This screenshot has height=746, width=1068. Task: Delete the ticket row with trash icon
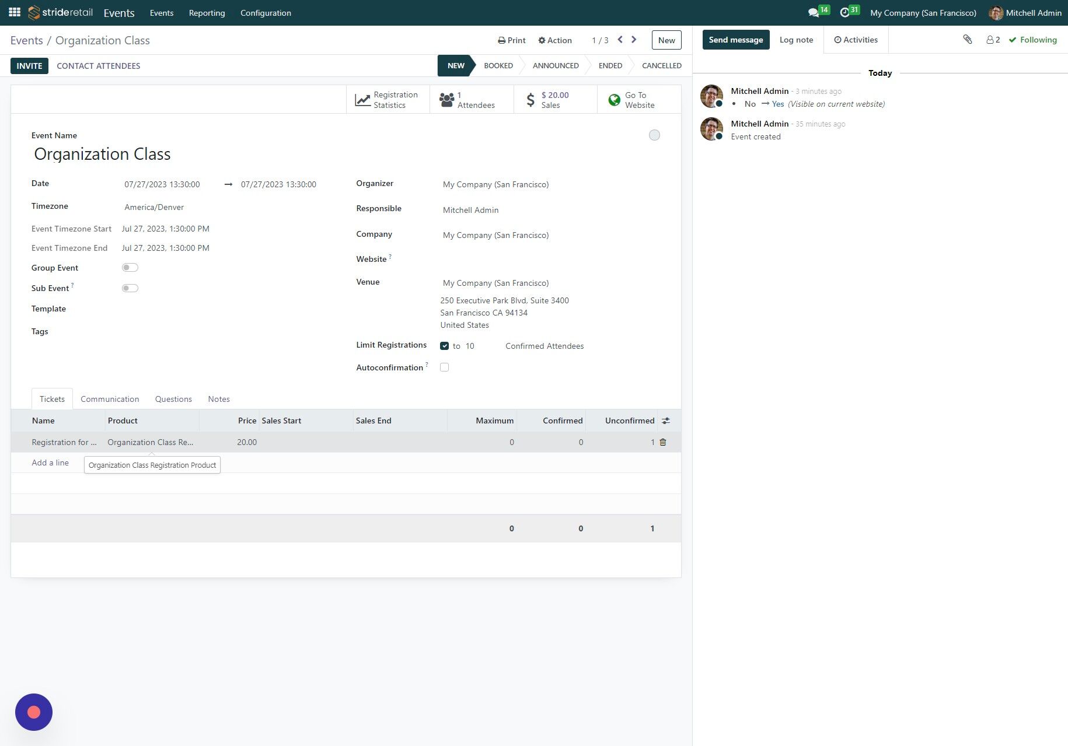(663, 442)
